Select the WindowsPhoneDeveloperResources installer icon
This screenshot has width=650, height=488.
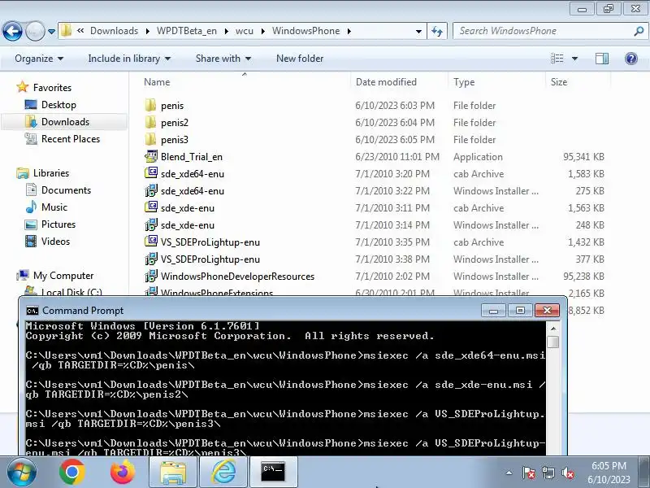(x=151, y=276)
